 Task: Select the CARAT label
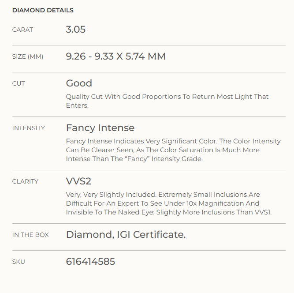click(x=22, y=30)
